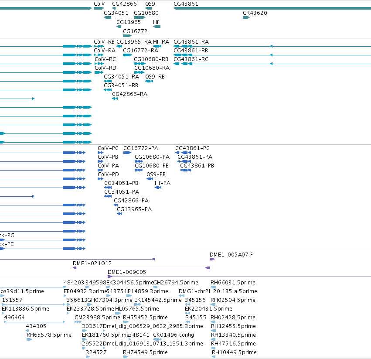This screenshot has height=359, width=371.
Task: Select the CG43861-RC transcript label
Action: pyautogui.click(x=191, y=59)
